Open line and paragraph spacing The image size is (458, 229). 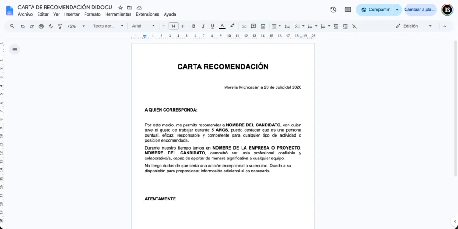[x=287, y=26]
